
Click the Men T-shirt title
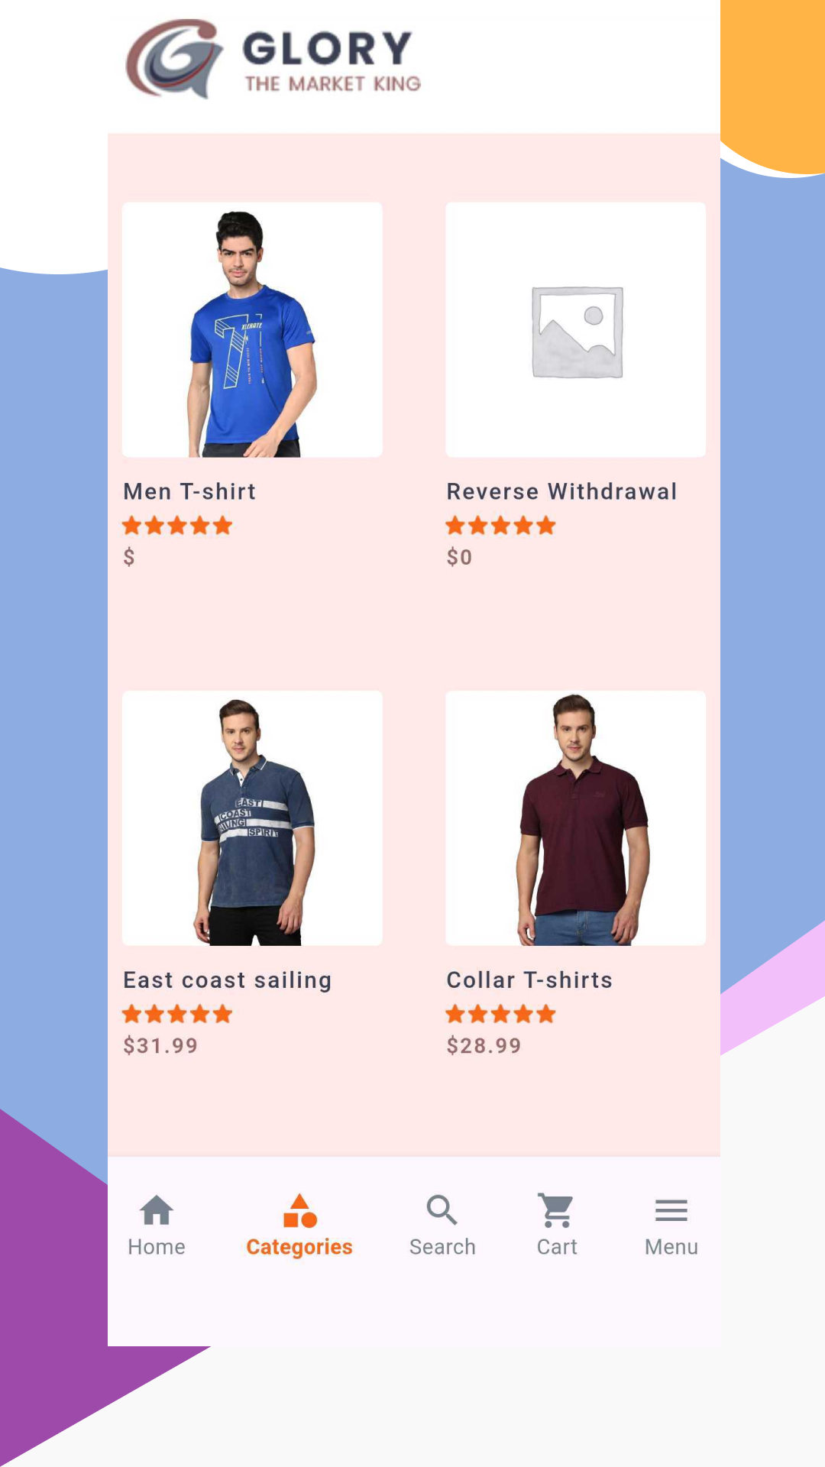189,491
